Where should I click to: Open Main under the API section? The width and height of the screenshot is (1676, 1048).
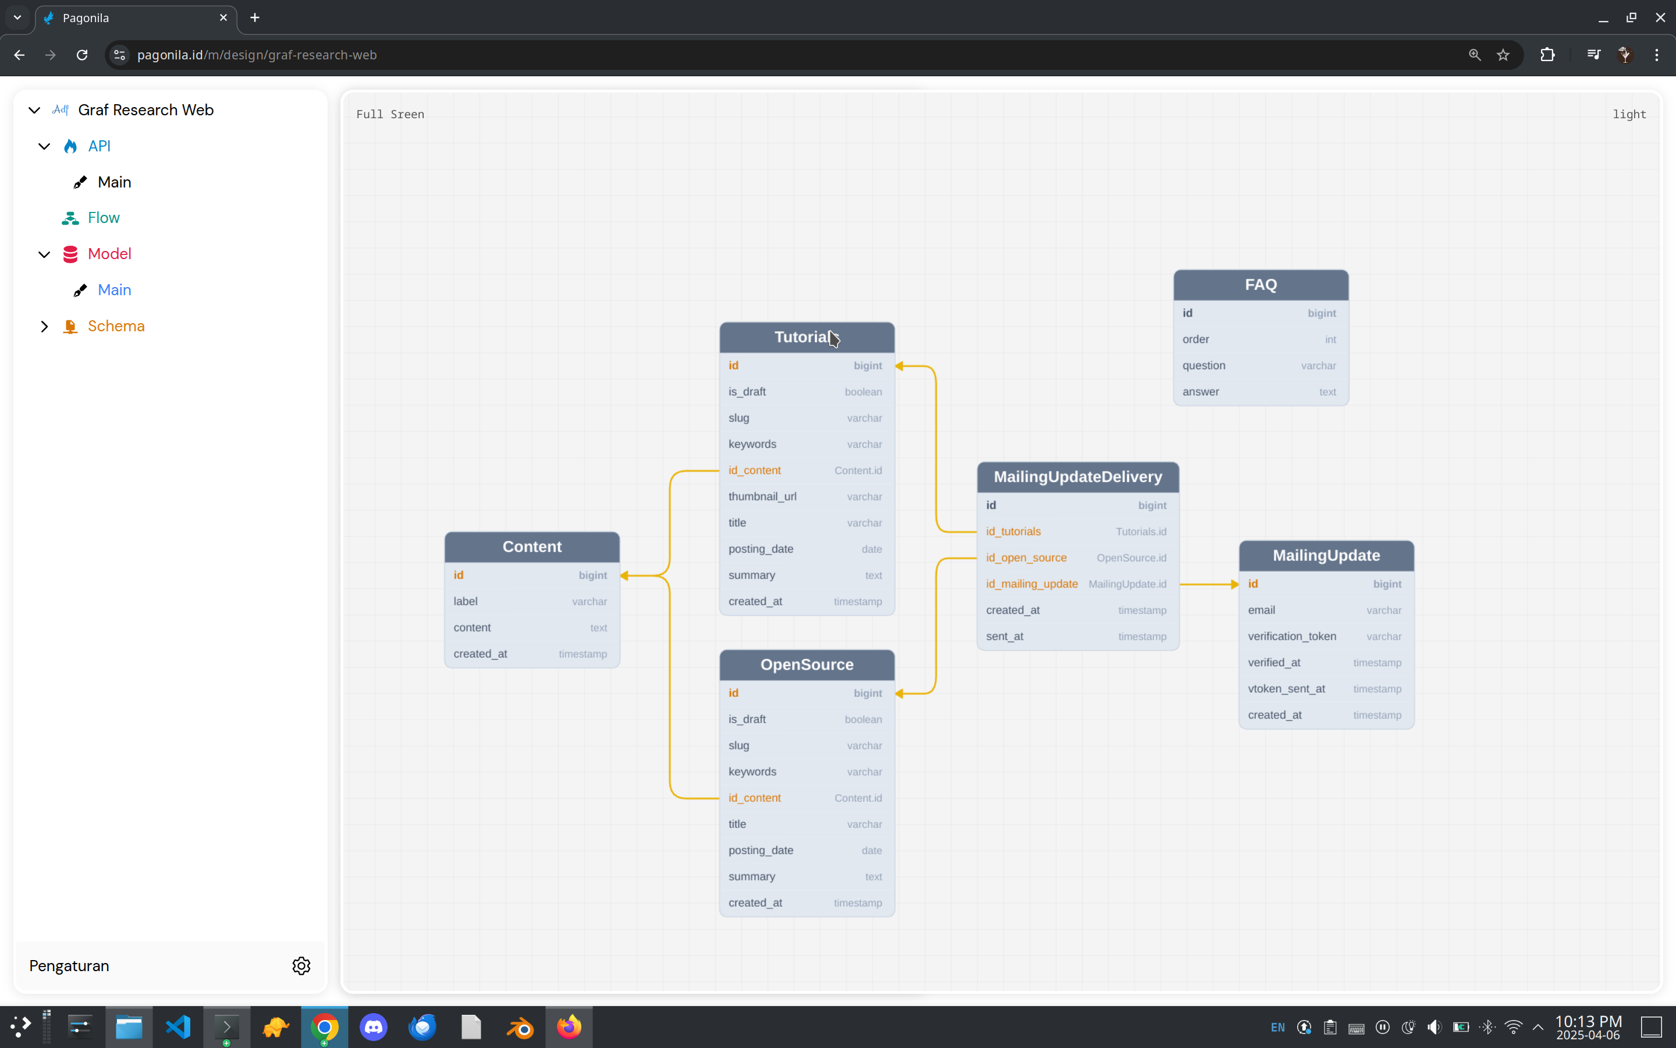[114, 182]
